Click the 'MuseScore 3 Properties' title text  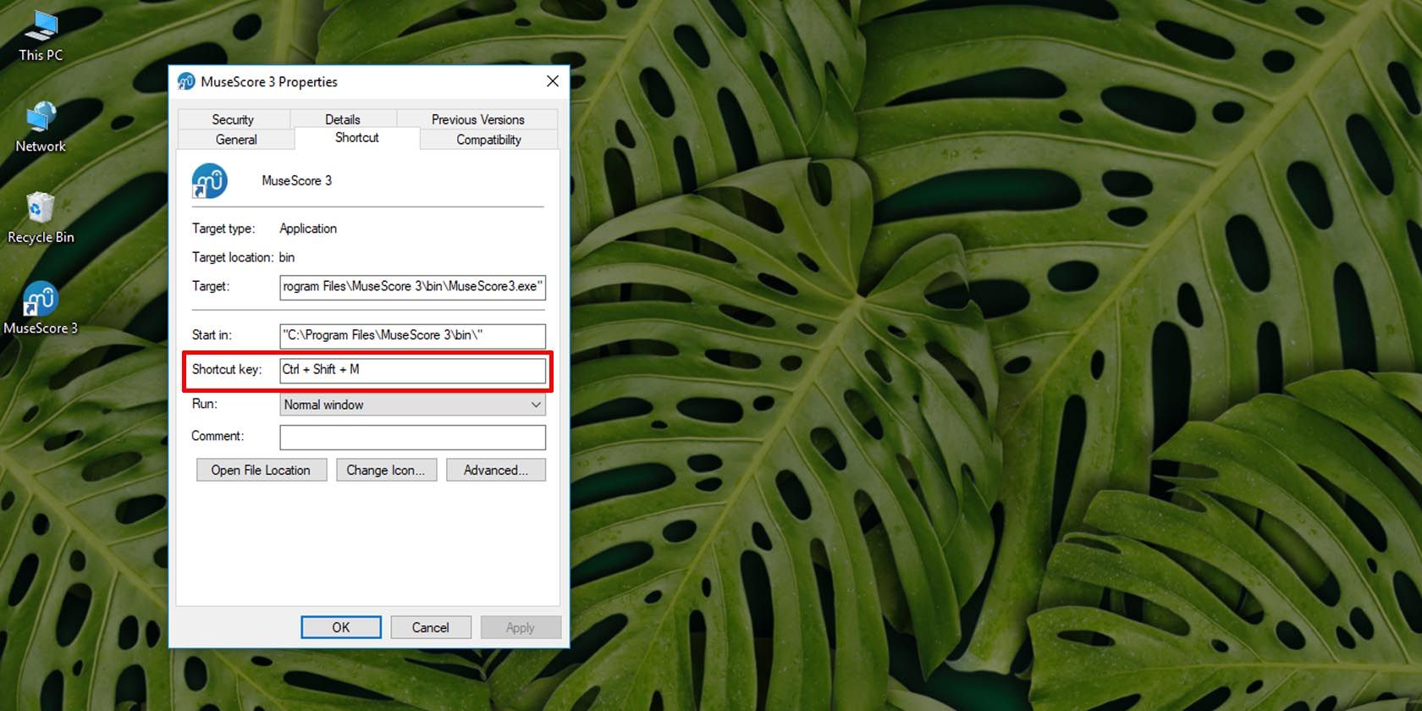point(269,82)
